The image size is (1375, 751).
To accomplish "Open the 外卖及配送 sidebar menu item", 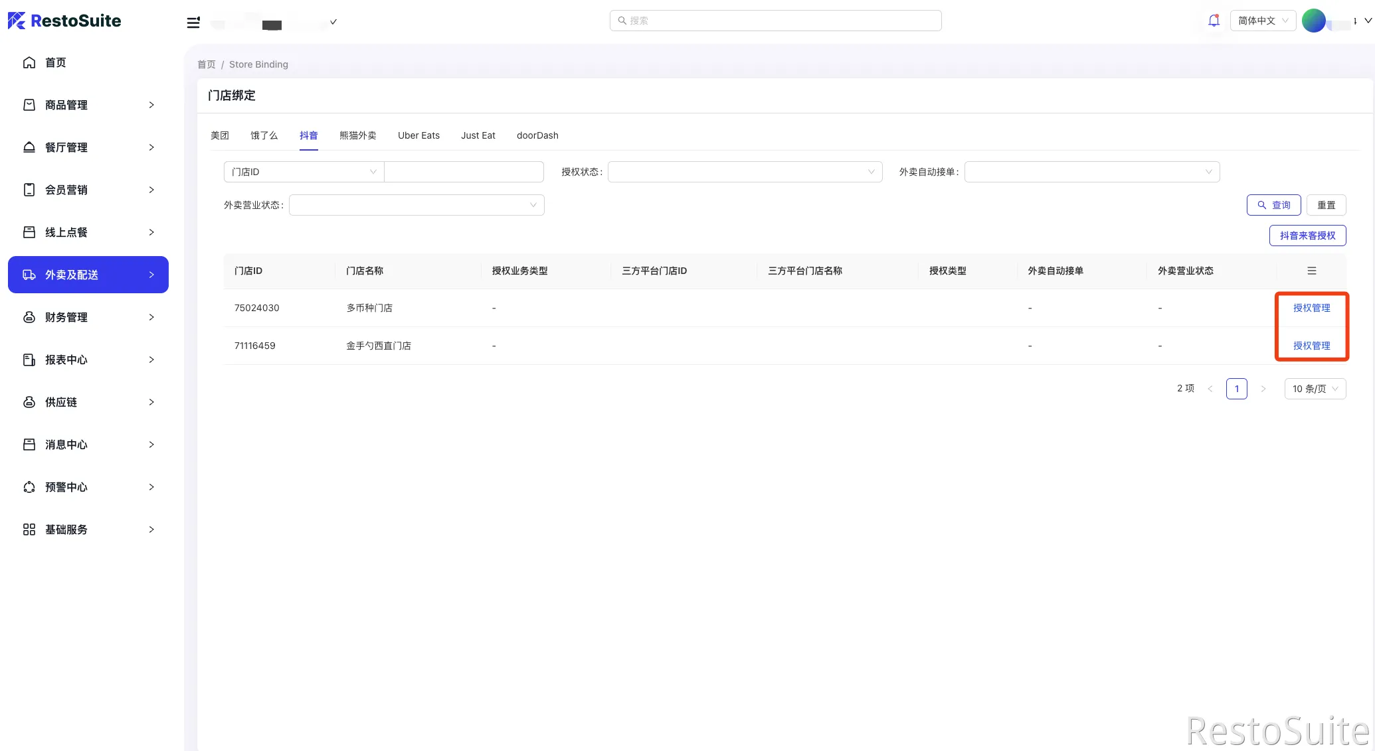I will 88,275.
